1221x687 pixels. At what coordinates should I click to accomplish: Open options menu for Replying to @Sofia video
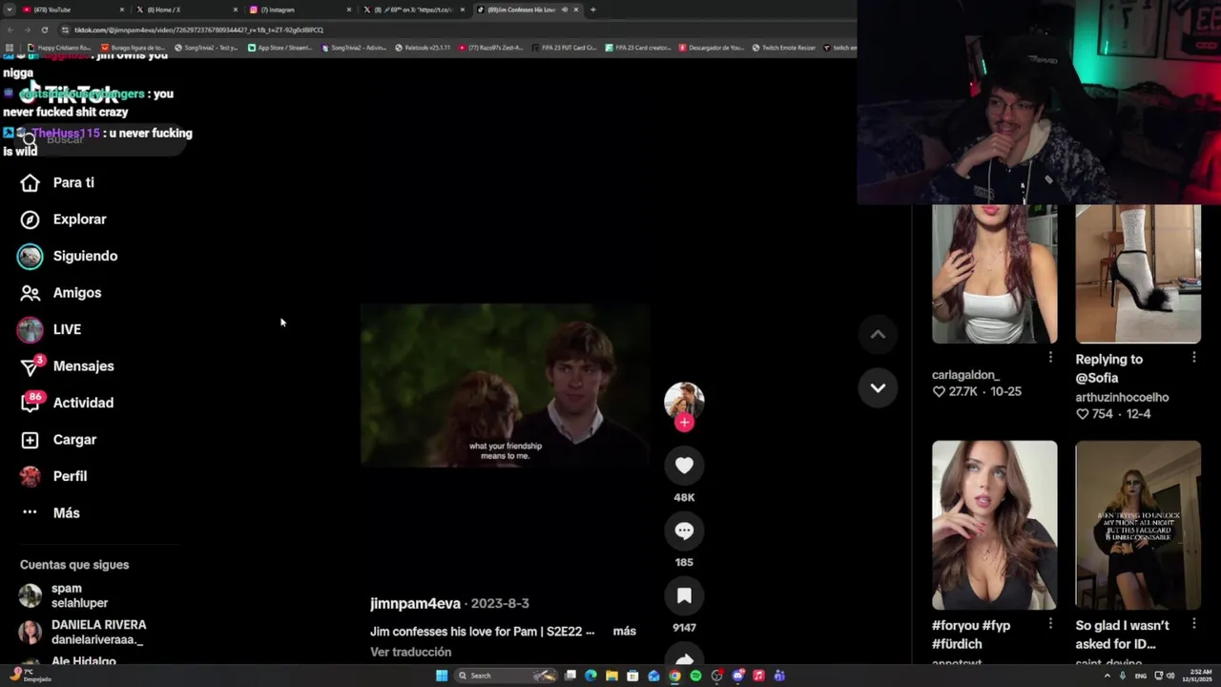pos(1194,357)
